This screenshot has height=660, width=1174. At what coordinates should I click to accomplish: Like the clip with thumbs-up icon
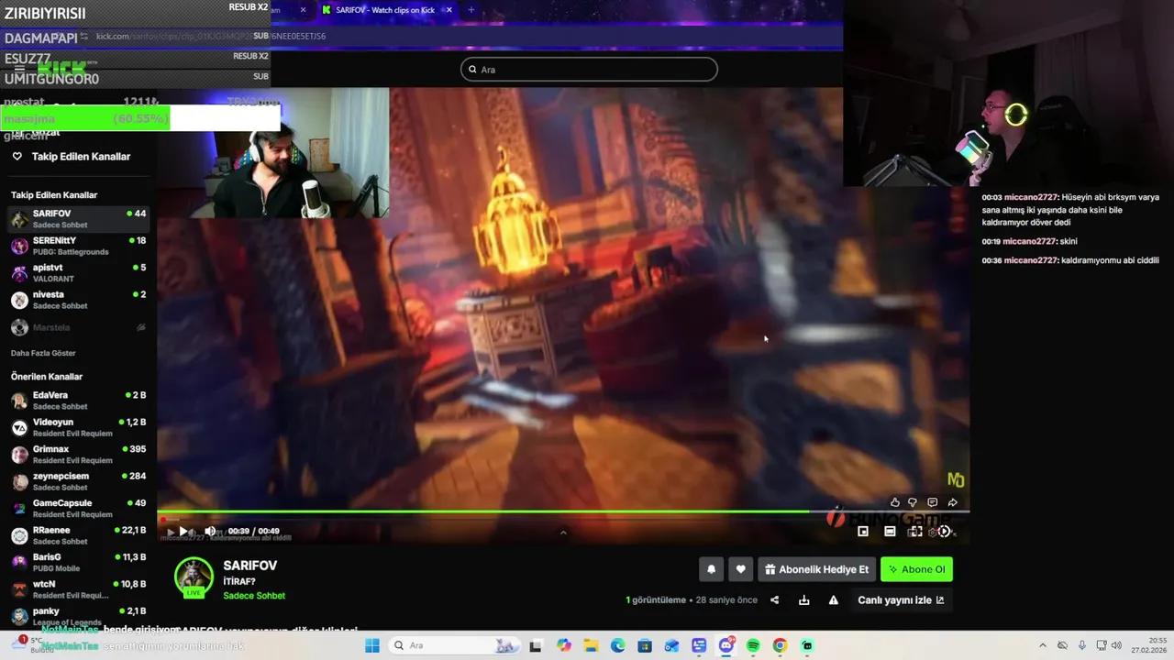[895, 502]
